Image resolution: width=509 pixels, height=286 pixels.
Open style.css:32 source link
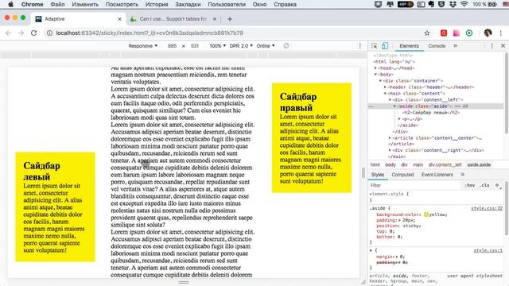(x=487, y=208)
